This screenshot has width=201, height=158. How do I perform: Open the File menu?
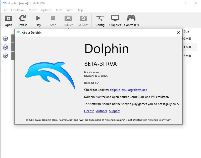pos(5,10)
